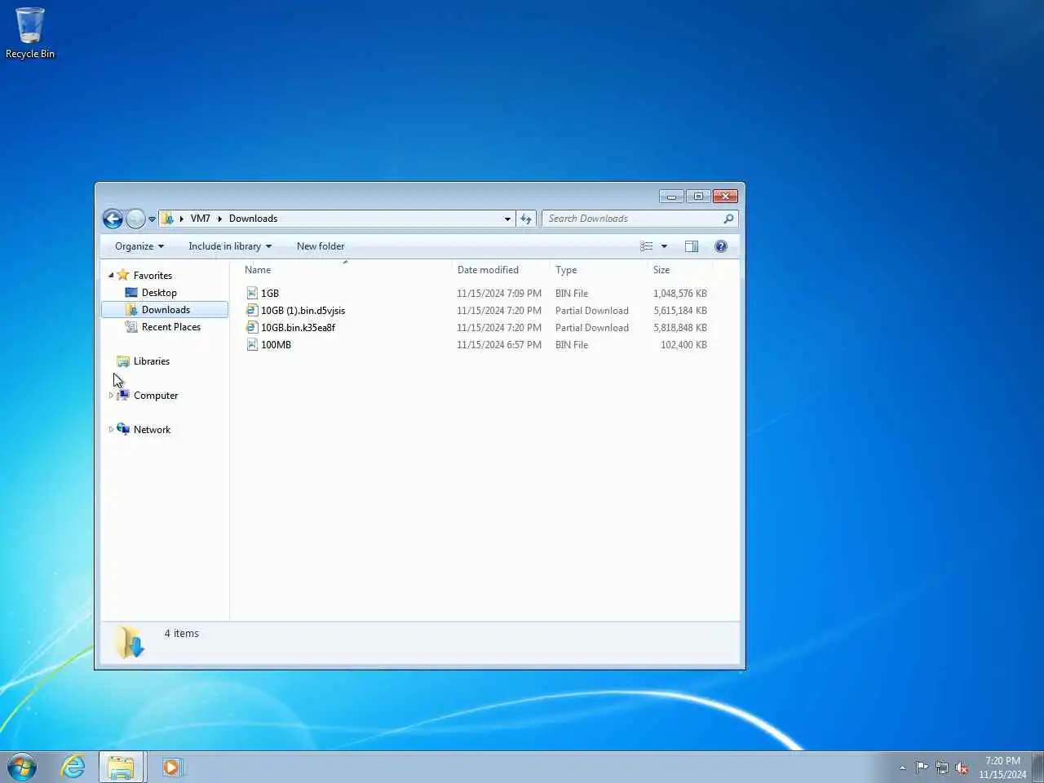Viewport: 1044px width, 783px height.
Task: Open the Organize menu
Action: coord(139,246)
